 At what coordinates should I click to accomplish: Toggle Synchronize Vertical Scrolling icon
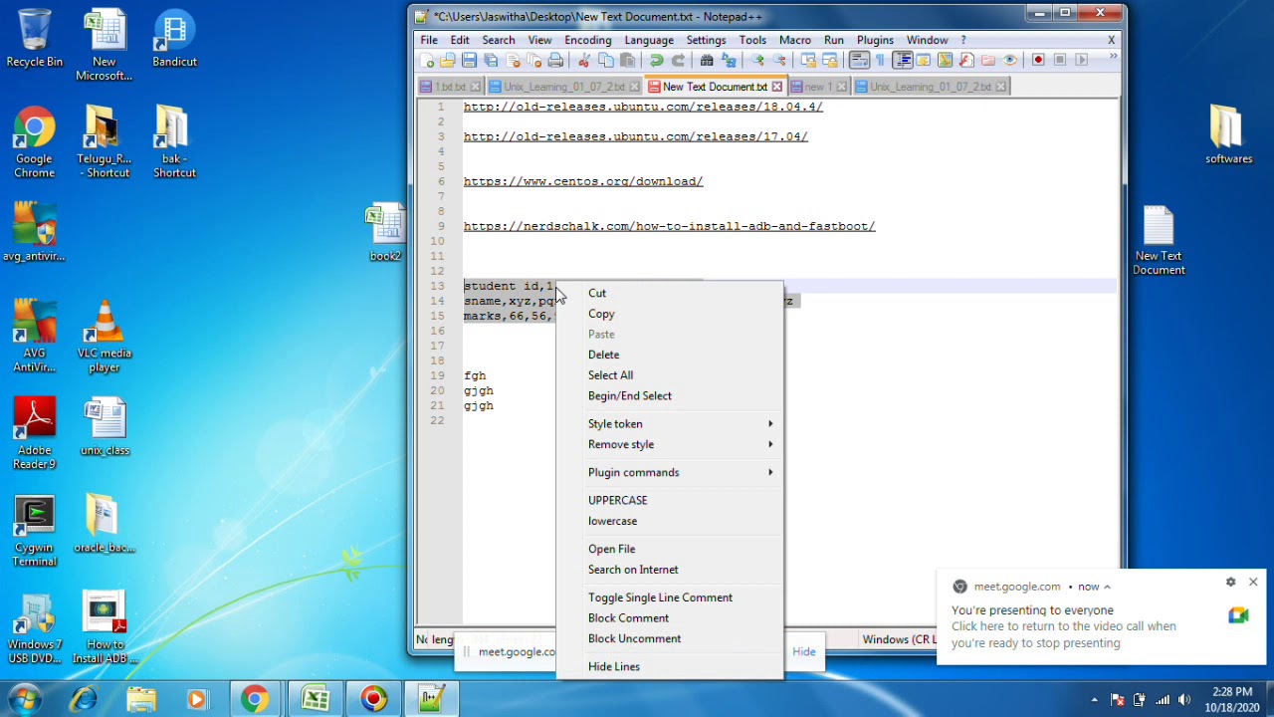click(x=809, y=60)
